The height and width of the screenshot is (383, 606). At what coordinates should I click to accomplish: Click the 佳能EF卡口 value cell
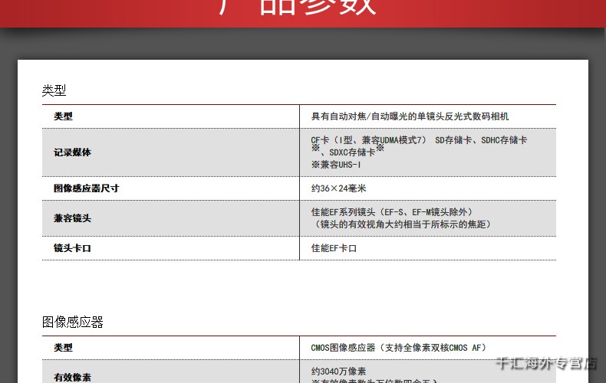click(334, 248)
